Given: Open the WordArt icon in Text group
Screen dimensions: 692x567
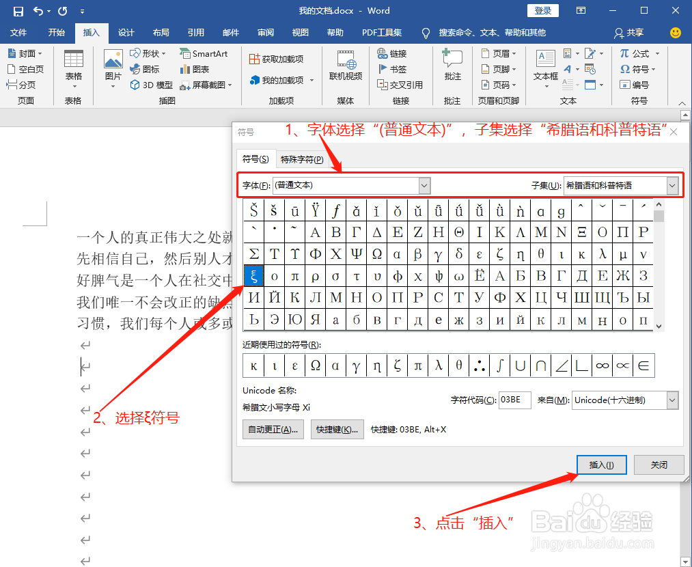Looking at the screenshot, I should click(571, 69).
